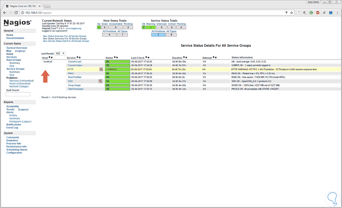Open Host Groups Summary link
This screenshot has height=208, width=342.
click(15, 63)
